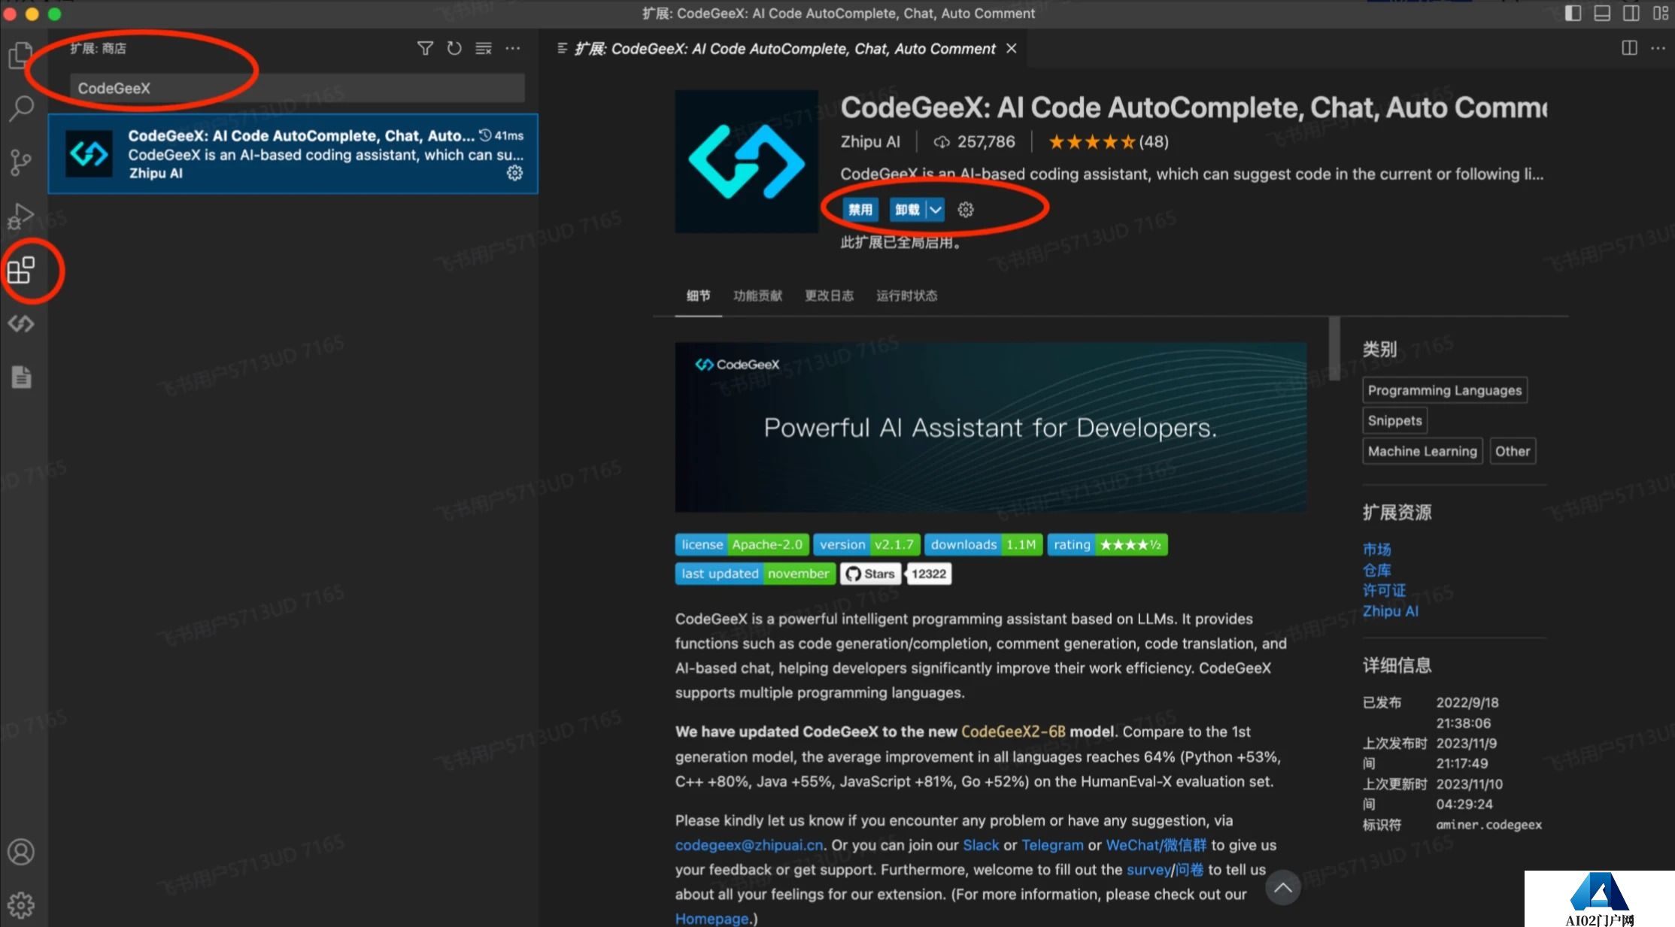Click the 48 ratings stars
Viewport: 1675px width, 927px height.
pyautogui.click(x=1108, y=141)
